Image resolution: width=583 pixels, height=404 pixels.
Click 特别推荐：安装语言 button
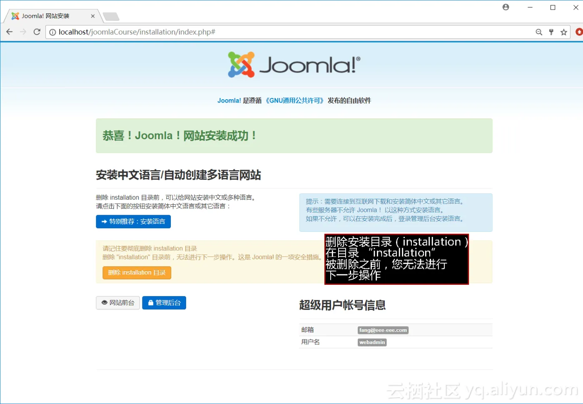(x=133, y=221)
